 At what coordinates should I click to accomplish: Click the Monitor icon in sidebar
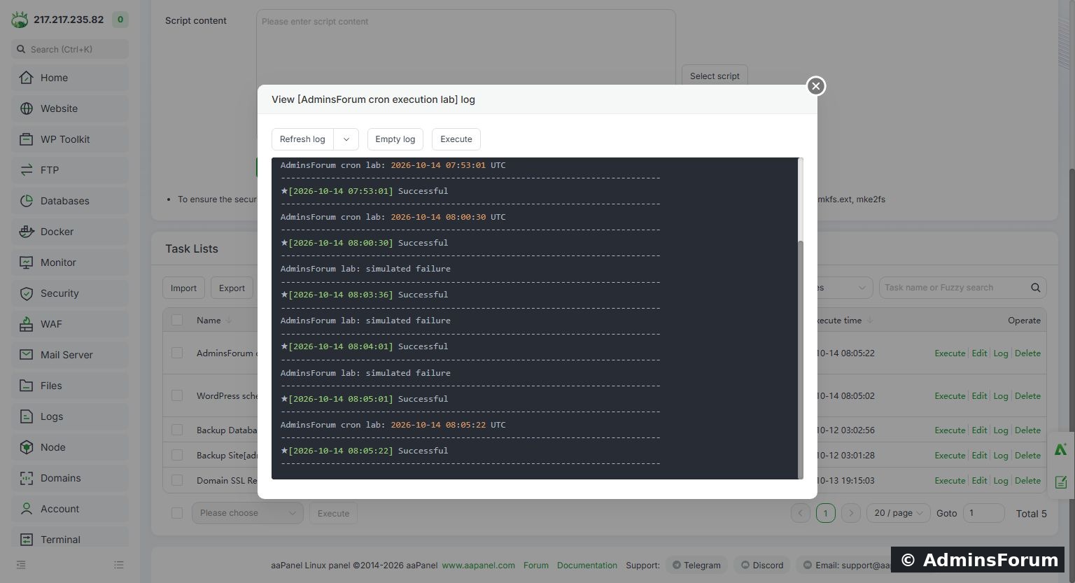[x=27, y=262]
